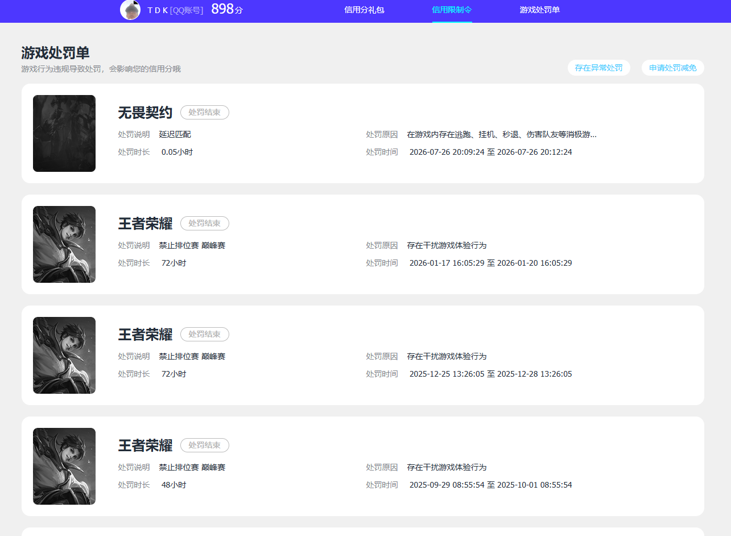Image resolution: width=731 pixels, height=536 pixels.
Task: Click the 延迟匹配 penalty description
Action: click(x=175, y=134)
